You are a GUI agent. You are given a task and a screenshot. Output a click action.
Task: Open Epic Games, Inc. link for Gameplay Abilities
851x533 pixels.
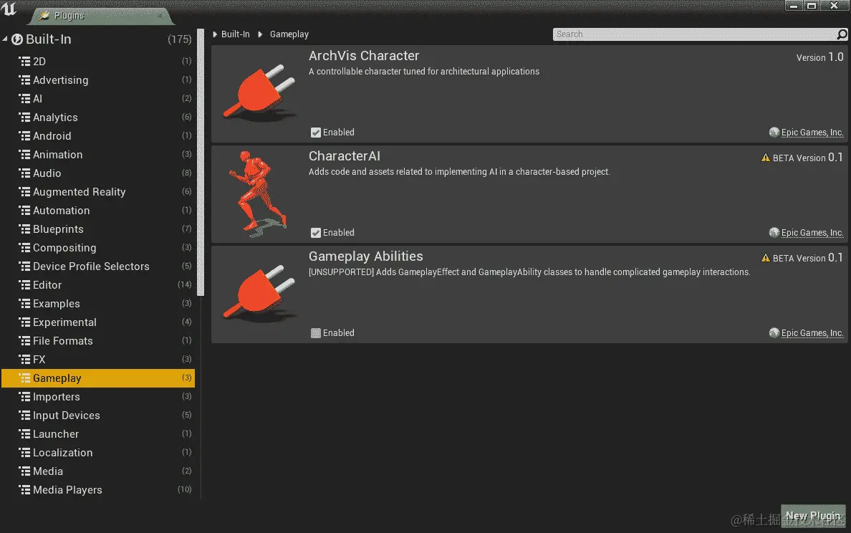click(x=812, y=333)
